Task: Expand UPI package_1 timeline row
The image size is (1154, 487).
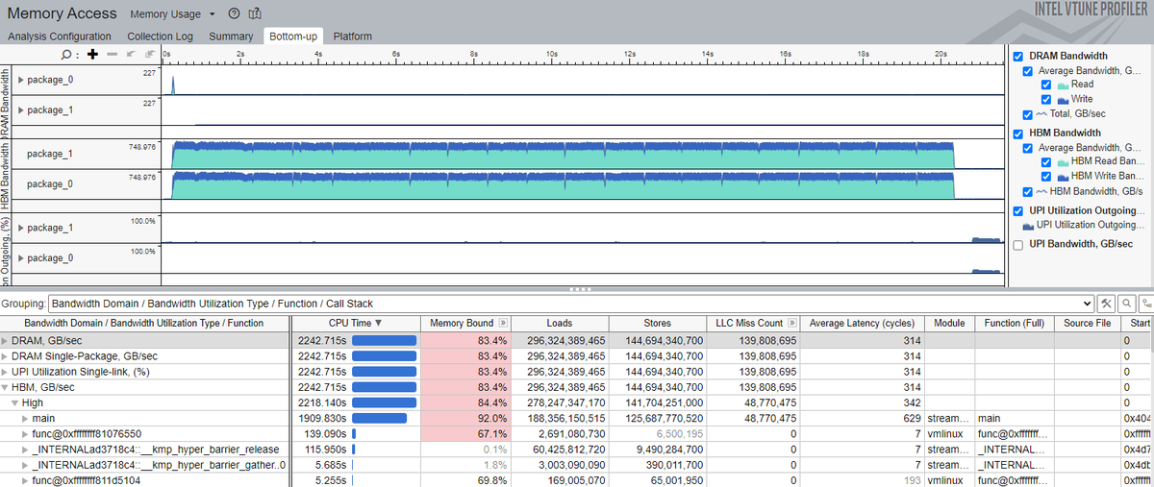Action: click(x=21, y=228)
